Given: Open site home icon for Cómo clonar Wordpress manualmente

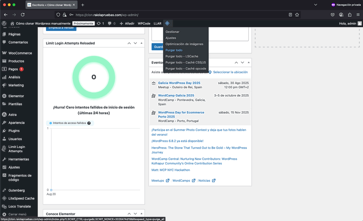Looking at the screenshot, I should pyautogui.click(x=12, y=23).
